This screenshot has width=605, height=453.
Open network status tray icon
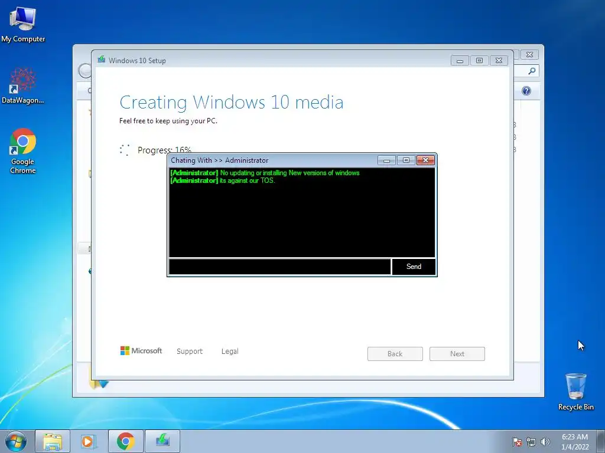(x=531, y=442)
